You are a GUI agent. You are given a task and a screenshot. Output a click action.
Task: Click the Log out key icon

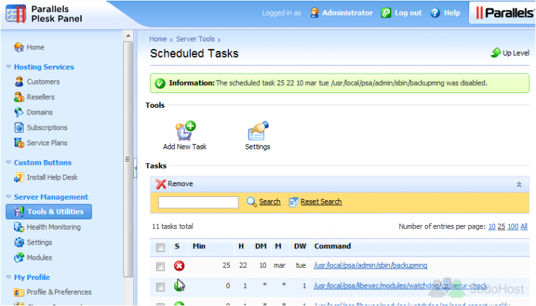(386, 13)
